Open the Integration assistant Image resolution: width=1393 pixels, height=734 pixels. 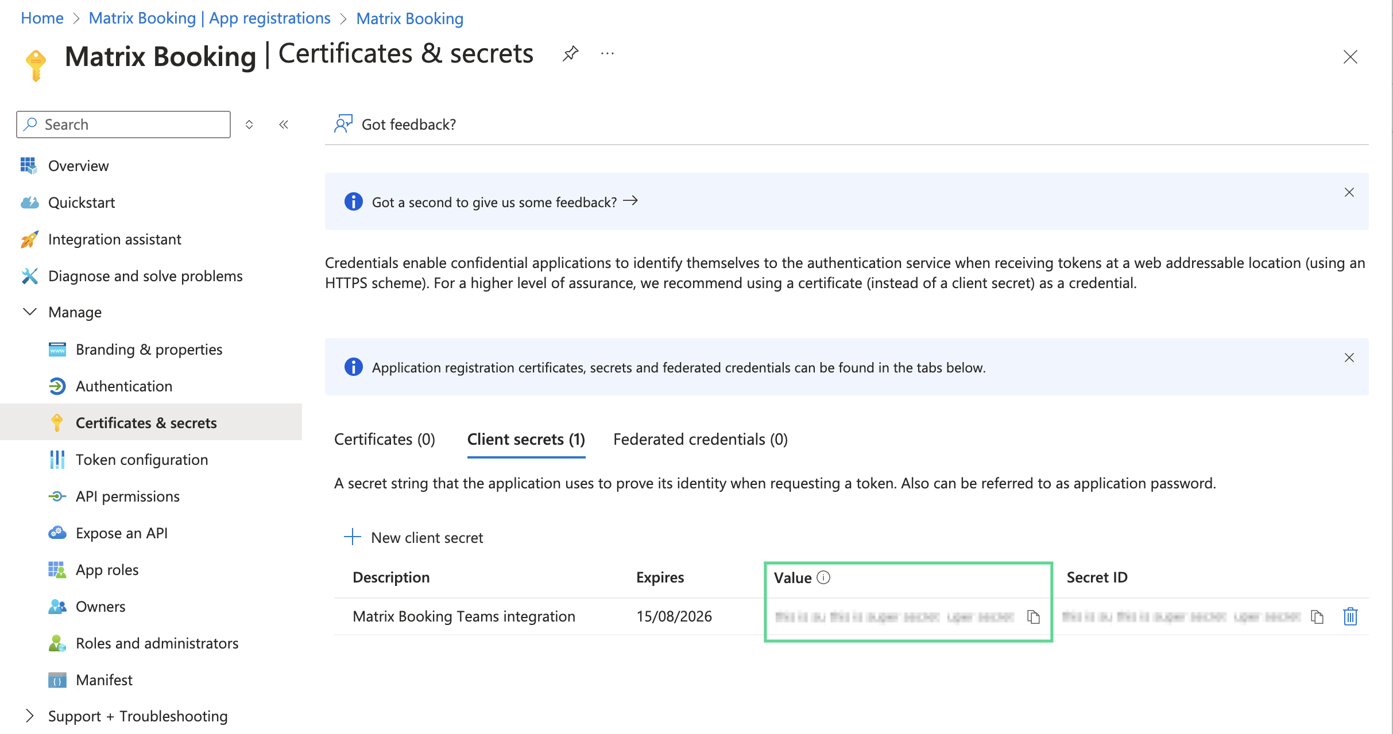point(115,239)
